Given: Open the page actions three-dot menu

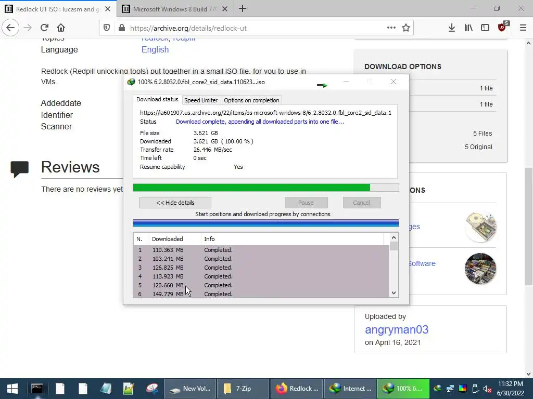Looking at the screenshot, I should [x=391, y=28].
